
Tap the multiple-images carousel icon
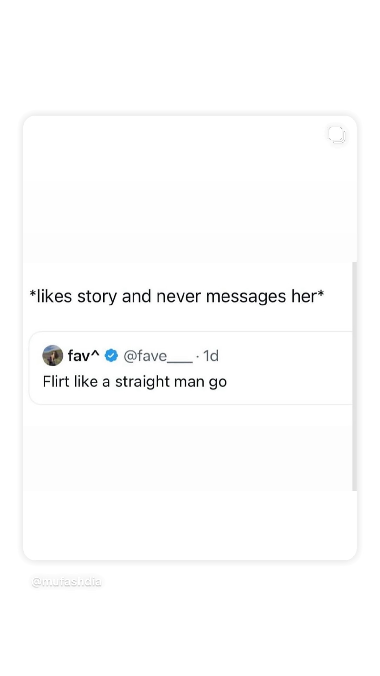coord(337,135)
